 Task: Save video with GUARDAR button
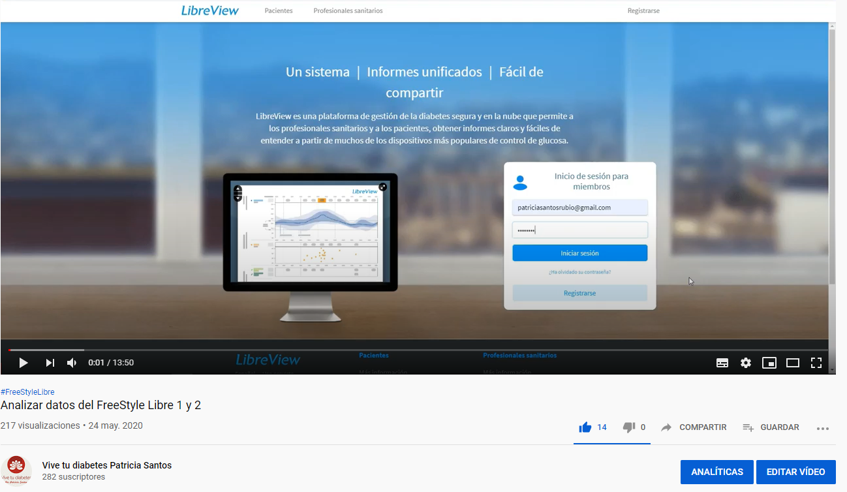(x=771, y=427)
